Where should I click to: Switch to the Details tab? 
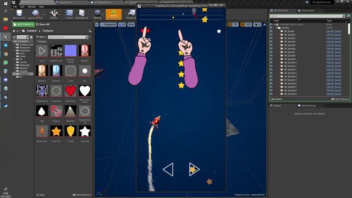276,106
